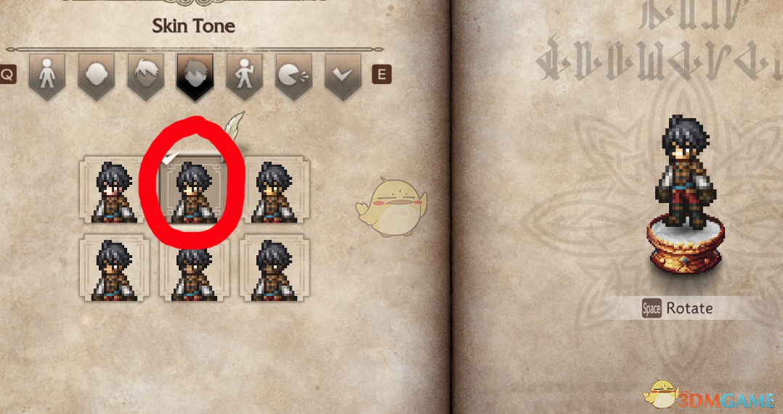783x414 pixels.
Task: Click the faded yellow chick mascot
Action: point(392,207)
